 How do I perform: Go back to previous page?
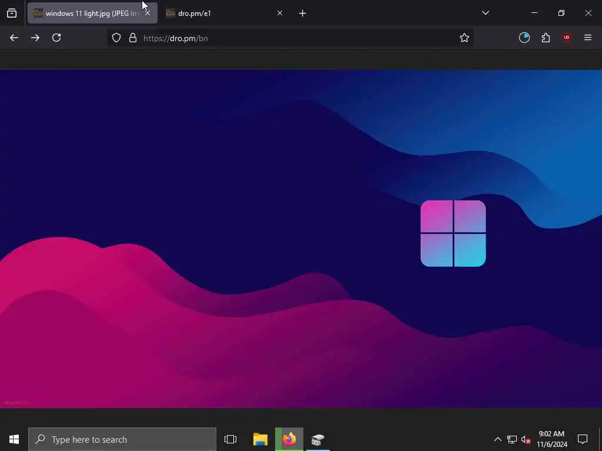coord(14,38)
